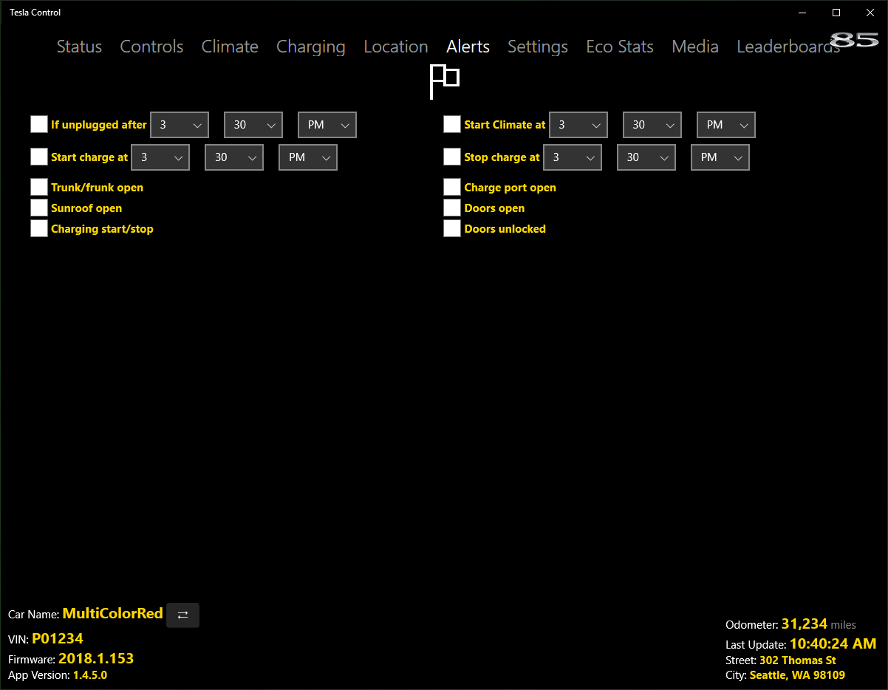Screen dimensions: 888x690
Task: Open hour dropdown for Start Climate at
Action: (578, 125)
